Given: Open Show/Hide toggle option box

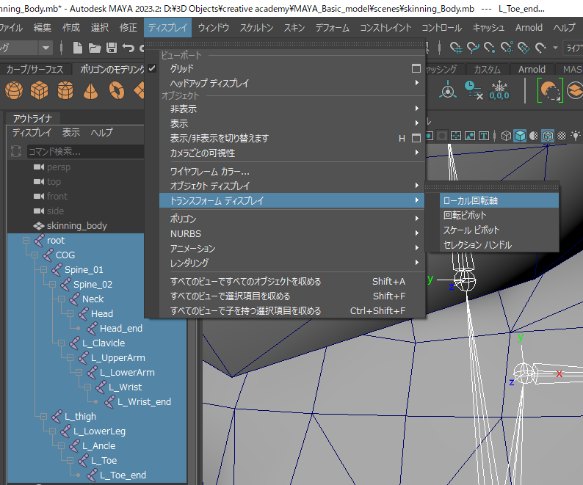Looking at the screenshot, I should pos(416,138).
